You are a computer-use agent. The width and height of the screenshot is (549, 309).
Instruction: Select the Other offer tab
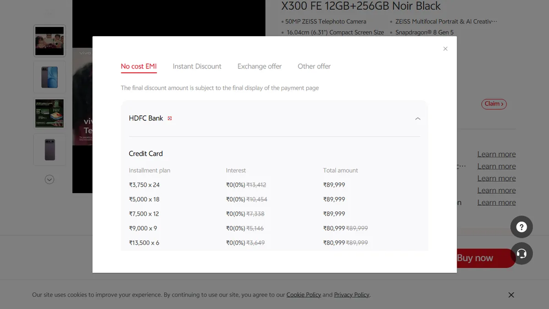coord(314,66)
